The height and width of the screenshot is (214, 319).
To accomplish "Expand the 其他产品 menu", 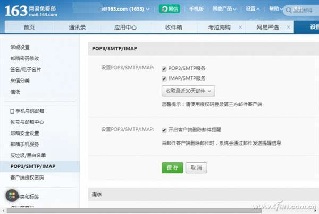I will 224,8.
